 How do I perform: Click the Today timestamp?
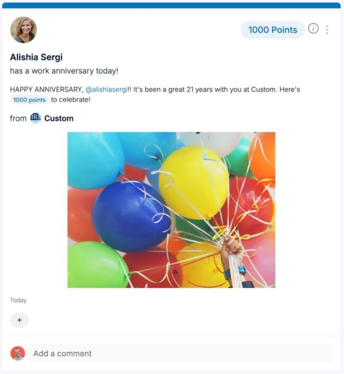[18, 300]
